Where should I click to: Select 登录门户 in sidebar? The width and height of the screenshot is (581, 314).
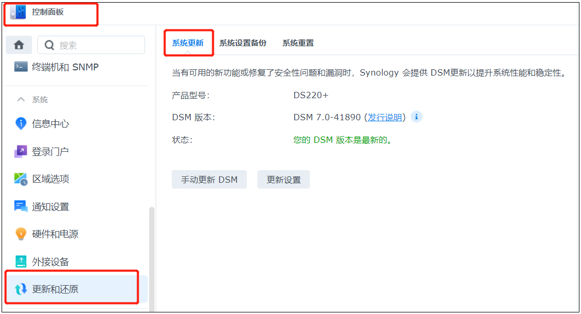coord(77,151)
